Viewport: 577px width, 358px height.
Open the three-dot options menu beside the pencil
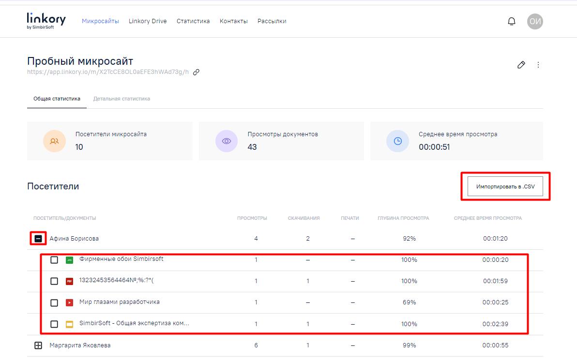538,65
